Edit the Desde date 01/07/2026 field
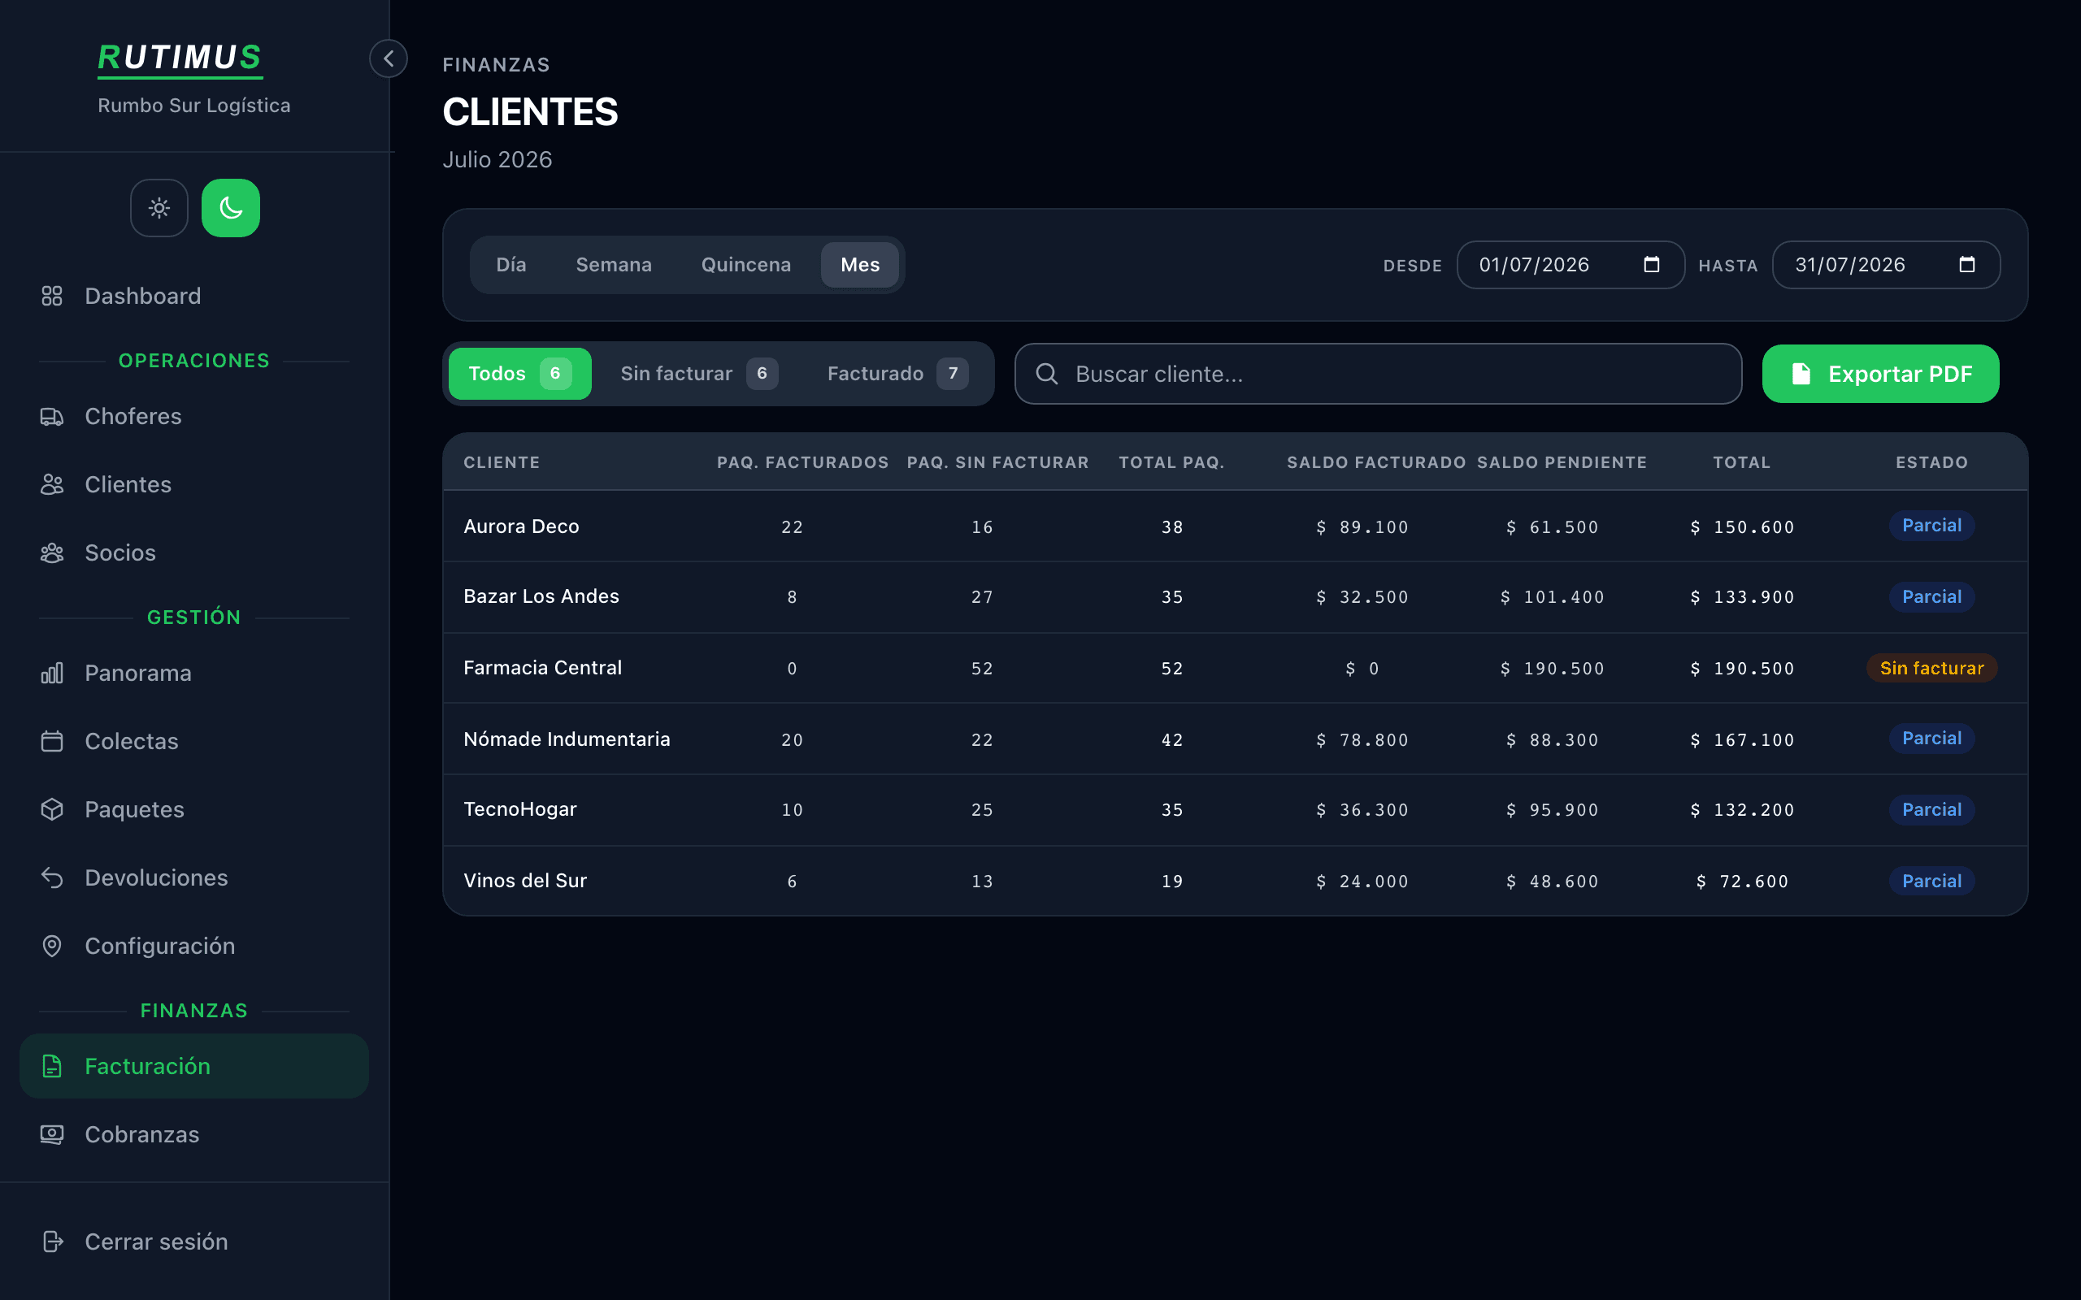 coord(1571,265)
